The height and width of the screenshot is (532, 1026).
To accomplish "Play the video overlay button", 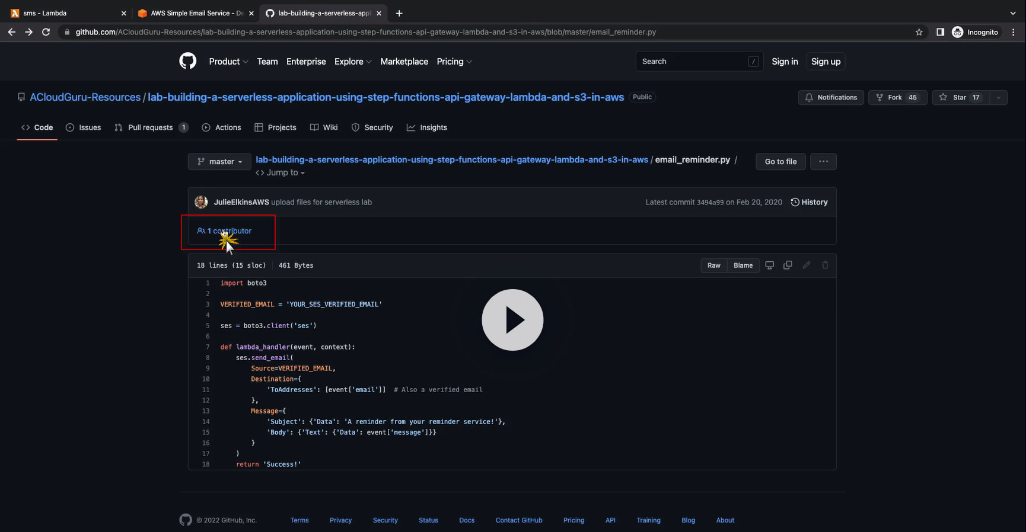I will coord(512,320).
